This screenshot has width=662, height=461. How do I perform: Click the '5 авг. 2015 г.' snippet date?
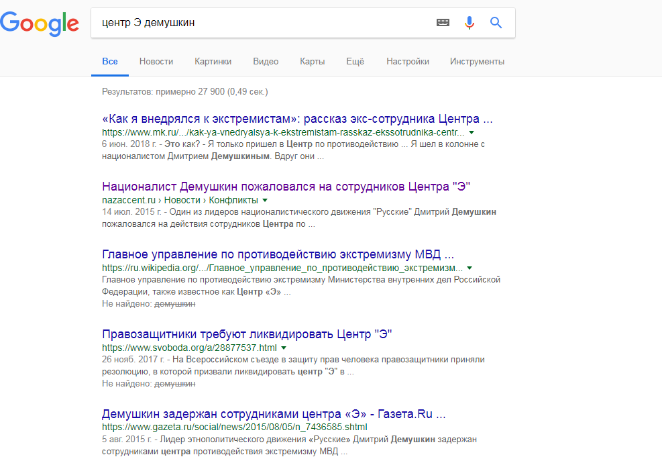(x=127, y=440)
